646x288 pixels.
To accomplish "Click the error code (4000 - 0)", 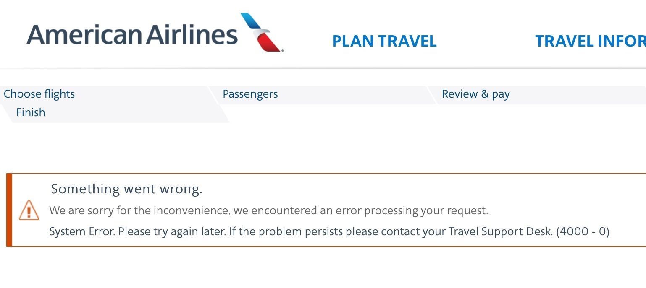I will 583,231.
